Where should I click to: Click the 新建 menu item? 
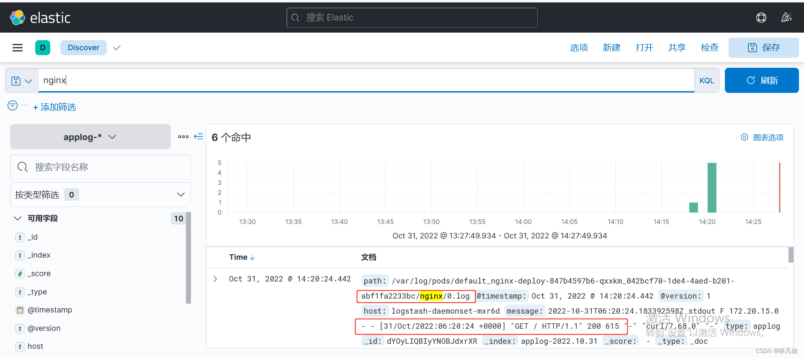tap(612, 48)
